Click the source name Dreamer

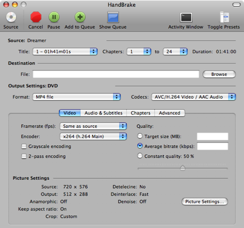coord(37,41)
